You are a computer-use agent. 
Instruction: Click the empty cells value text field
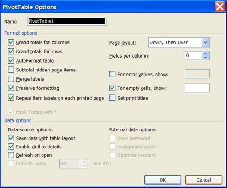pos(197,88)
